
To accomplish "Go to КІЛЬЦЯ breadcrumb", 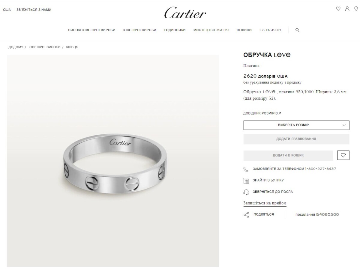I will [72, 47].
